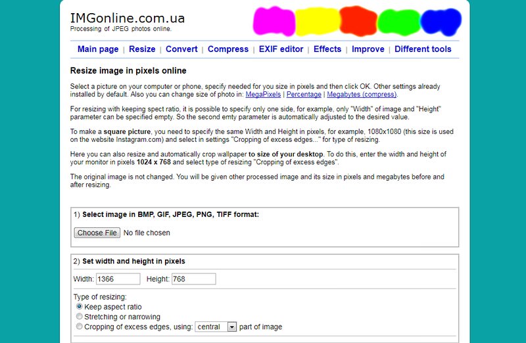526x343 pixels.
Task: Click the Height input field
Action: tap(194, 279)
